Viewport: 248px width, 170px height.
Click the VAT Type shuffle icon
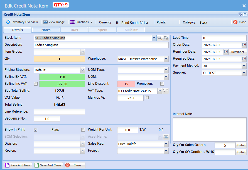165,91
